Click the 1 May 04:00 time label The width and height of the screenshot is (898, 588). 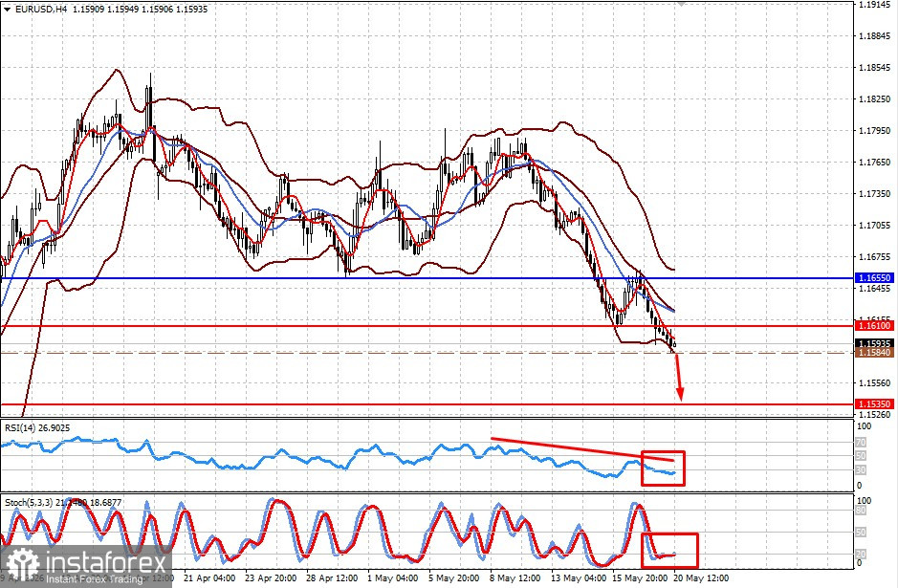tap(392, 577)
